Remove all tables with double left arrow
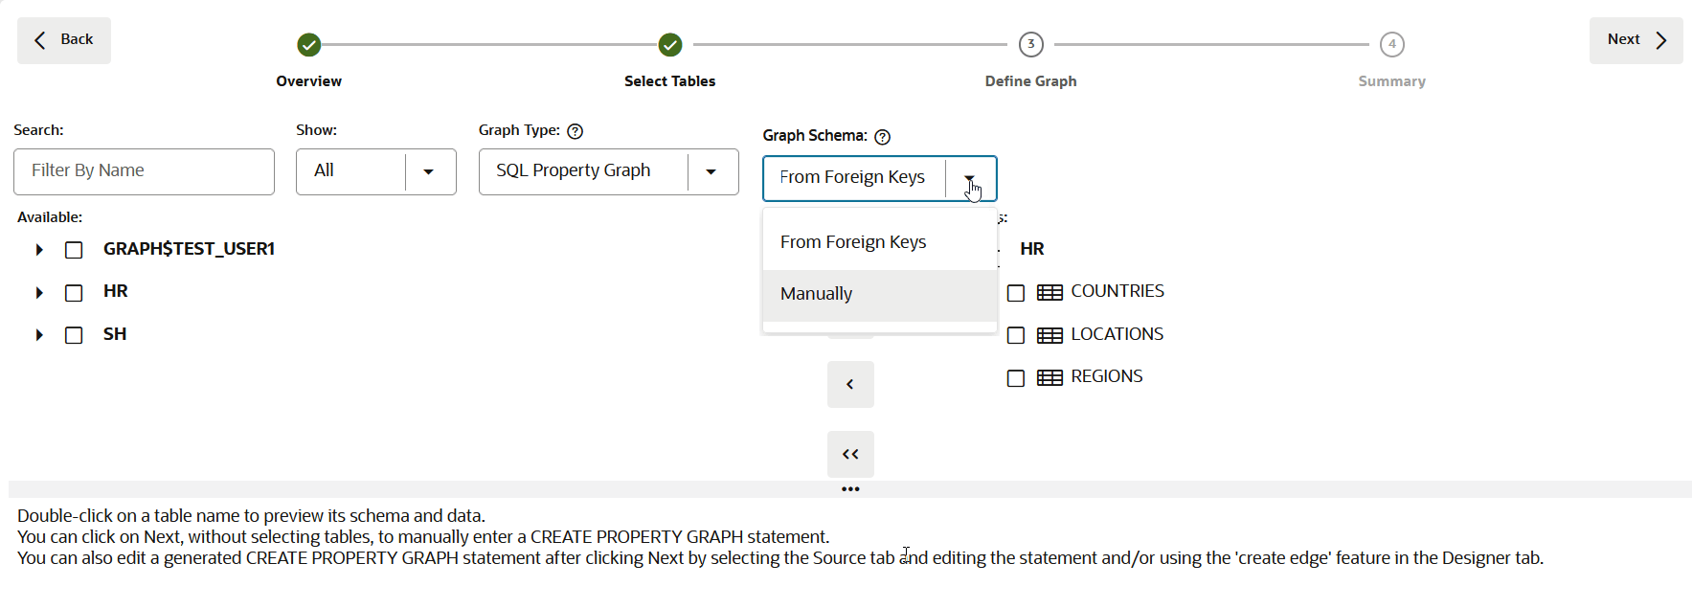 pos(850,454)
